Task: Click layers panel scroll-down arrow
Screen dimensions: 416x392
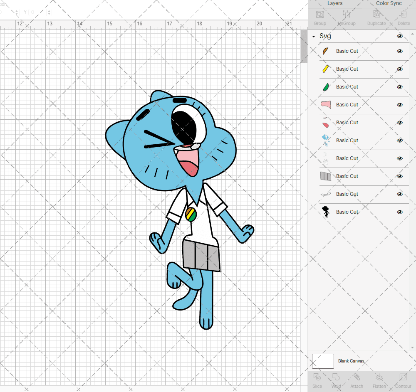Action: (x=412, y=348)
